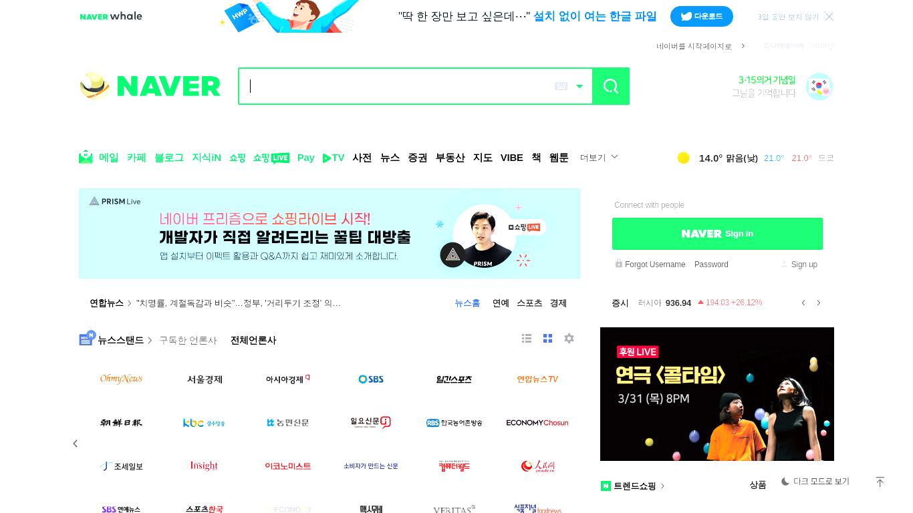Open the 뉴스 menu item
The height and width of the screenshot is (513, 913).
(x=390, y=158)
